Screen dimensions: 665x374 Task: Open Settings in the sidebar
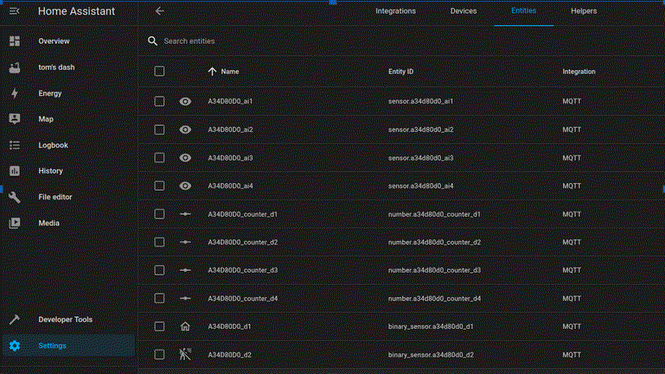[x=52, y=346]
